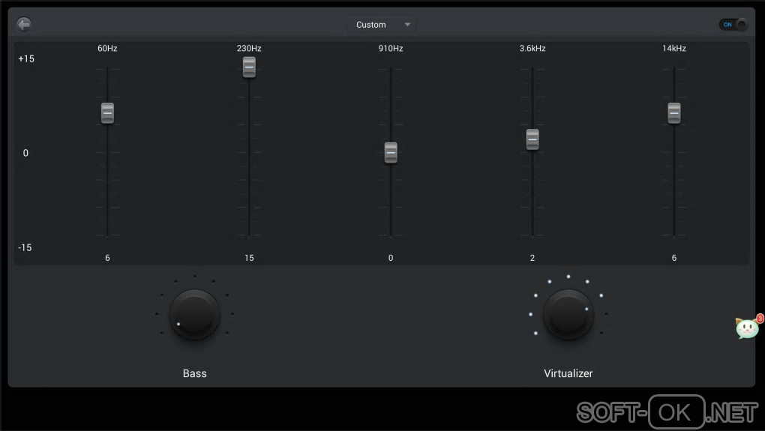Click the 14kHz slider handle

tap(674, 113)
